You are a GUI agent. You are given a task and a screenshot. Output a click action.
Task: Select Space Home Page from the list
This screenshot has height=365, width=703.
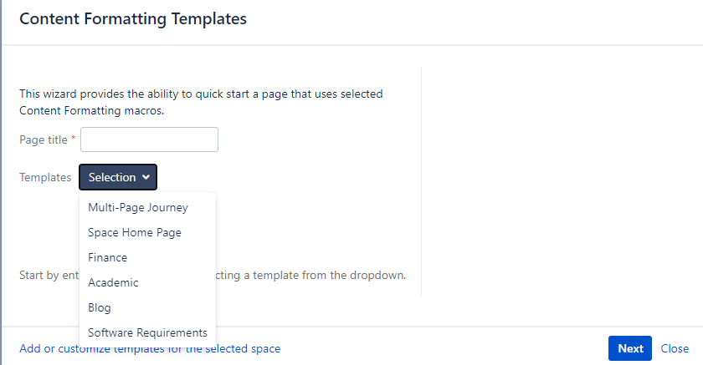[x=135, y=232]
